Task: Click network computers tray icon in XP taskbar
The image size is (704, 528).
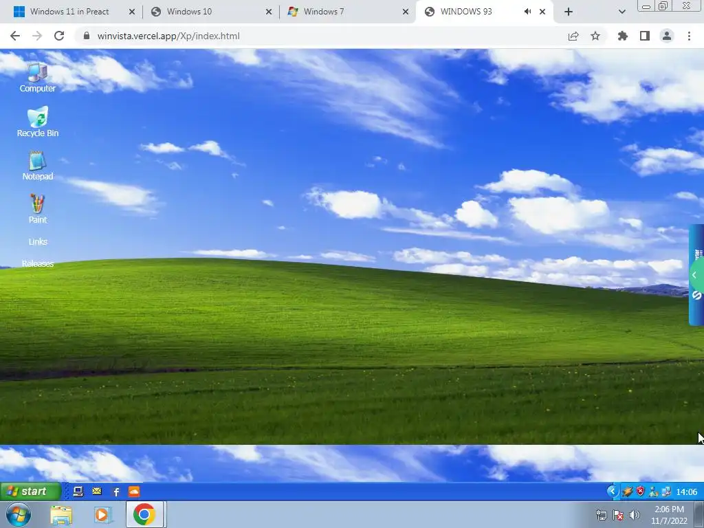Action: pos(666,492)
